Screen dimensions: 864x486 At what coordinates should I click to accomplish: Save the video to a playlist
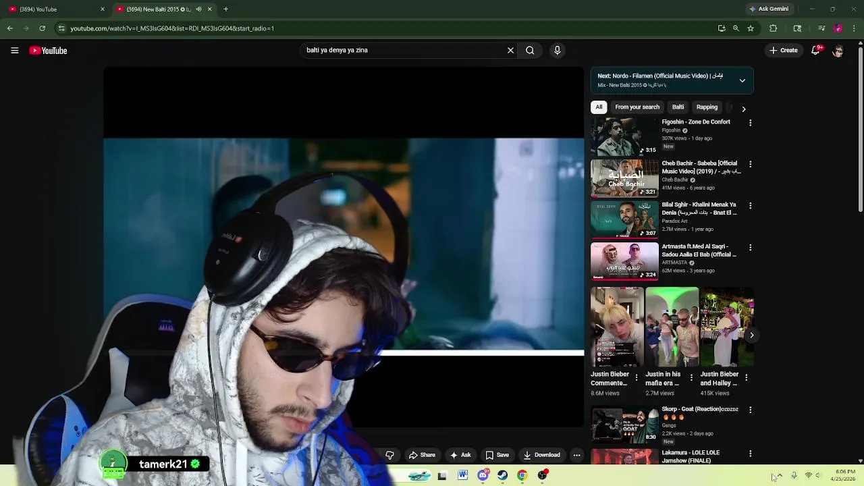pyautogui.click(x=497, y=455)
